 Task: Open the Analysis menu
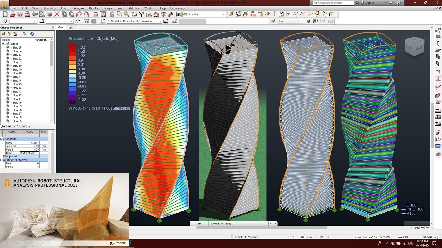pyautogui.click(x=79, y=8)
